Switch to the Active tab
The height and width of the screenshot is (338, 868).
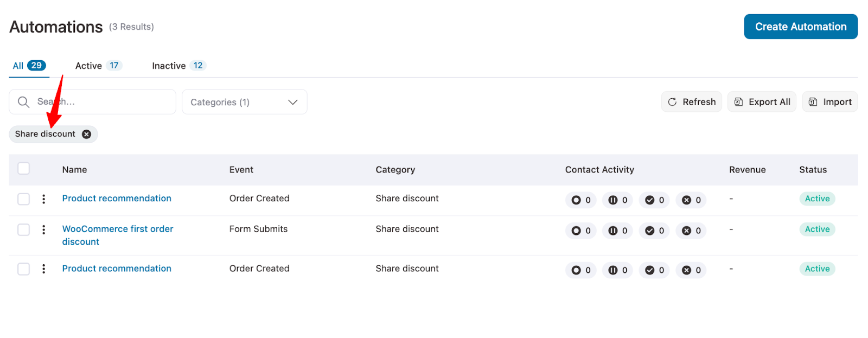coord(98,66)
